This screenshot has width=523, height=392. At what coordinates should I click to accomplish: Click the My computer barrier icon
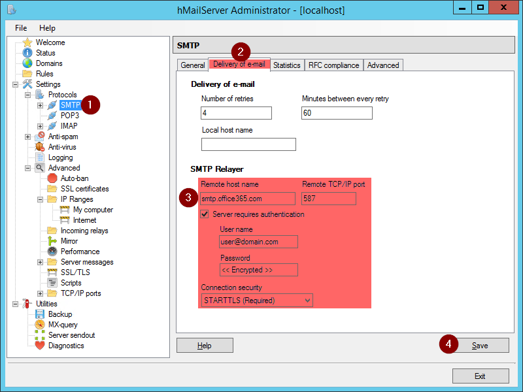coord(64,210)
